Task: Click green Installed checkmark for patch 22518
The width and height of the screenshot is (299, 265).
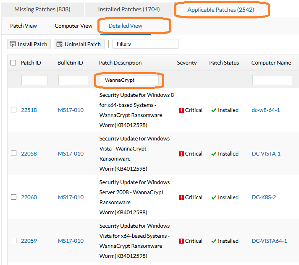Action: tap(214, 110)
